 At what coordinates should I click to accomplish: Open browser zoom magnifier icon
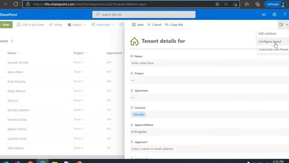pyautogui.click(x=226, y=4)
